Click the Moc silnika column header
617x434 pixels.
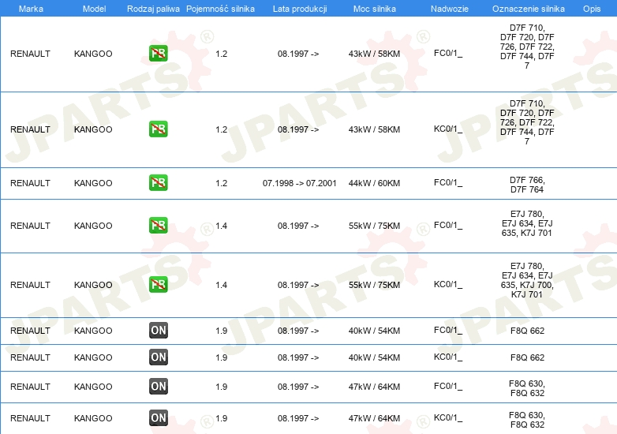tap(374, 8)
